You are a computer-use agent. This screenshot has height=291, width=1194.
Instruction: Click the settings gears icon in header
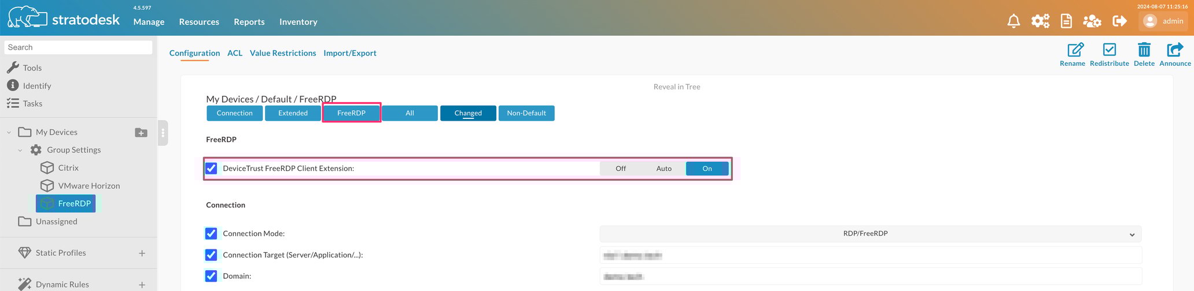pyautogui.click(x=1040, y=21)
